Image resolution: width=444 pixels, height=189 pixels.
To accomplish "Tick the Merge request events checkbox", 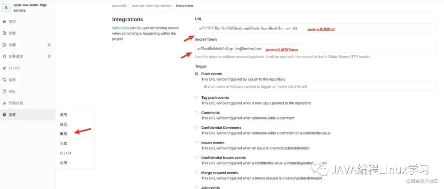I will tap(197, 173).
